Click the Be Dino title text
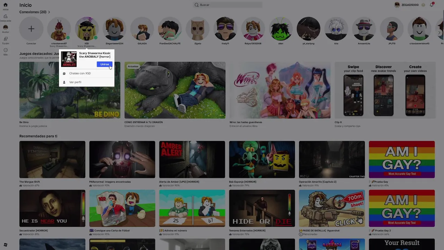This screenshot has height=250, width=444. (x=24, y=122)
